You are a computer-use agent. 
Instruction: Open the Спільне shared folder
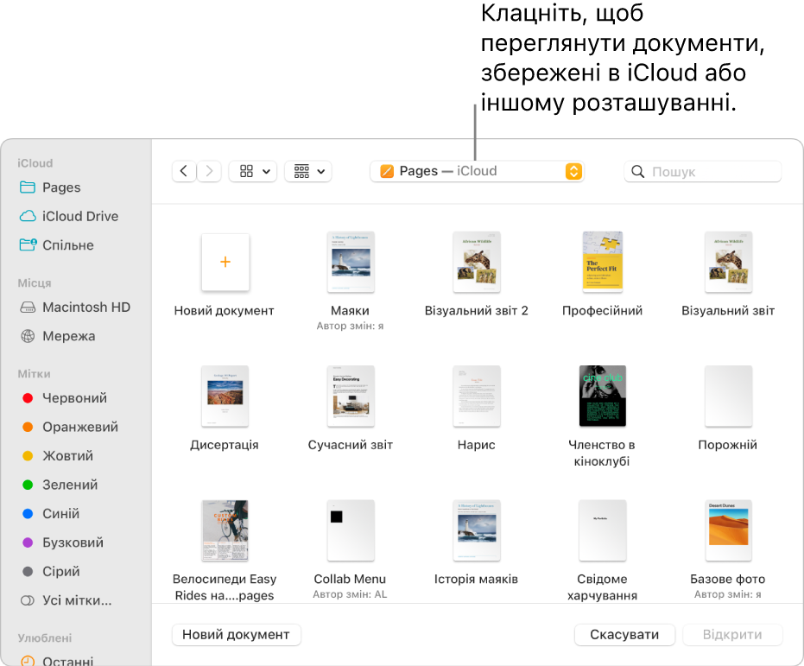click(x=57, y=245)
